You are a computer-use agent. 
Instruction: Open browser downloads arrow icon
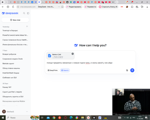pos(147,7)
